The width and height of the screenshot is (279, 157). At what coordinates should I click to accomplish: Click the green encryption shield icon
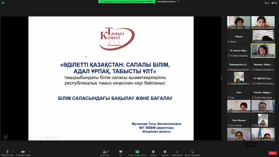click(3, 3)
